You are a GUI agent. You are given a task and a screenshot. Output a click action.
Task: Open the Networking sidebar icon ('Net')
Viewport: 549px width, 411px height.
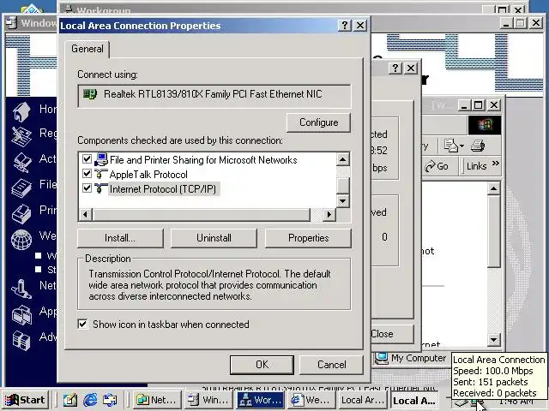click(x=21, y=289)
